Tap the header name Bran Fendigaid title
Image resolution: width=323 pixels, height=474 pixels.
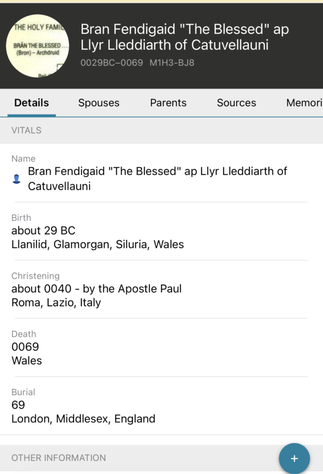184,37
